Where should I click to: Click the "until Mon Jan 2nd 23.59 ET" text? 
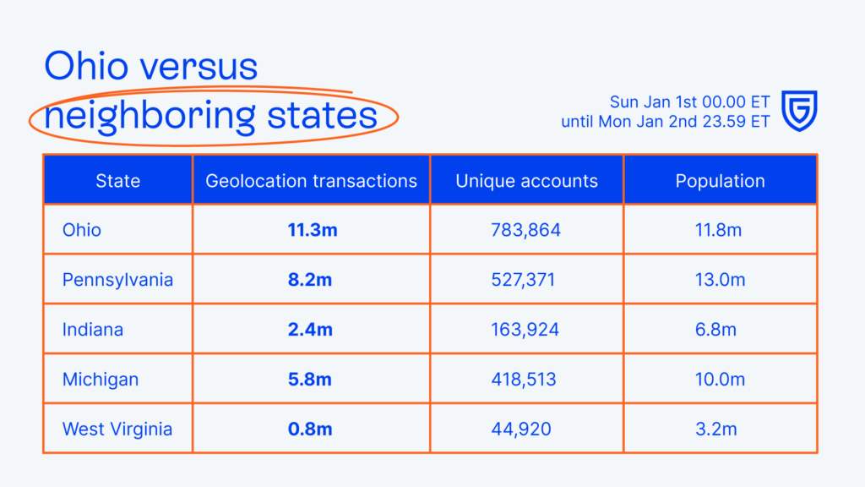(x=666, y=122)
